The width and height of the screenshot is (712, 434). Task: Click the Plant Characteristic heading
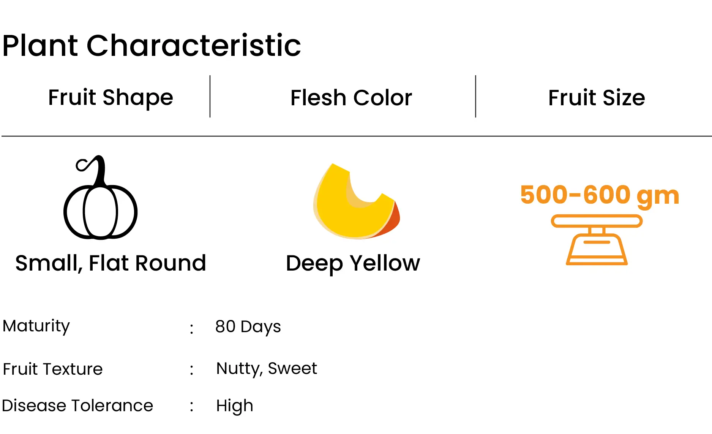[x=152, y=45]
